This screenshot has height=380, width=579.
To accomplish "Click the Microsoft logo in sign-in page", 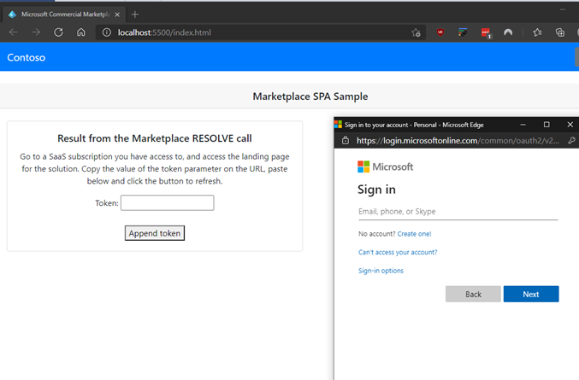I will [x=385, y=167].
